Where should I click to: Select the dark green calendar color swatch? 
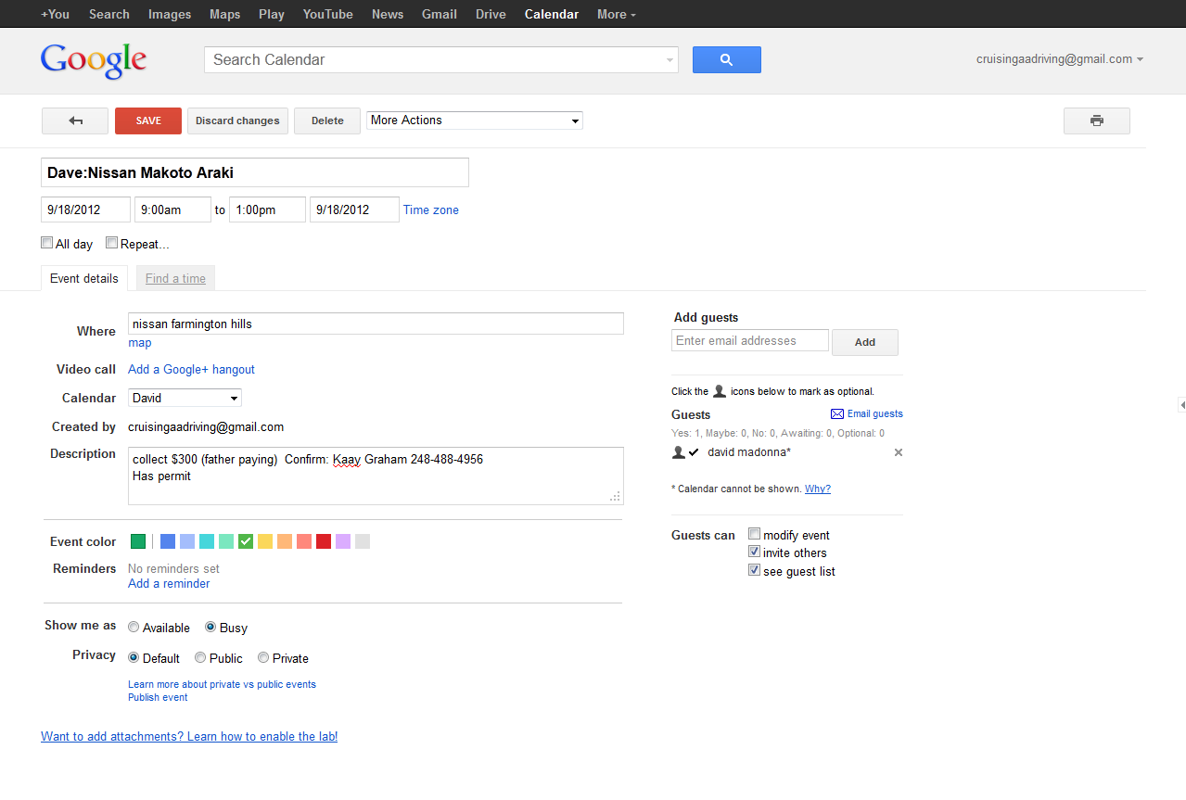[x=138, y=541]
